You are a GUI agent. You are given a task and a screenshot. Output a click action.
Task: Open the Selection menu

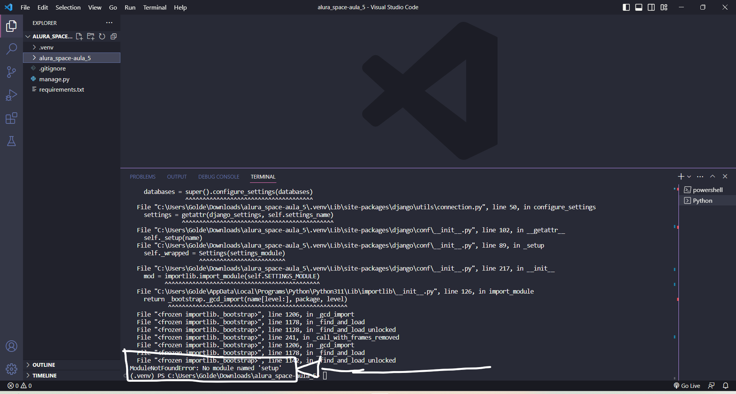tap(68, 7)
